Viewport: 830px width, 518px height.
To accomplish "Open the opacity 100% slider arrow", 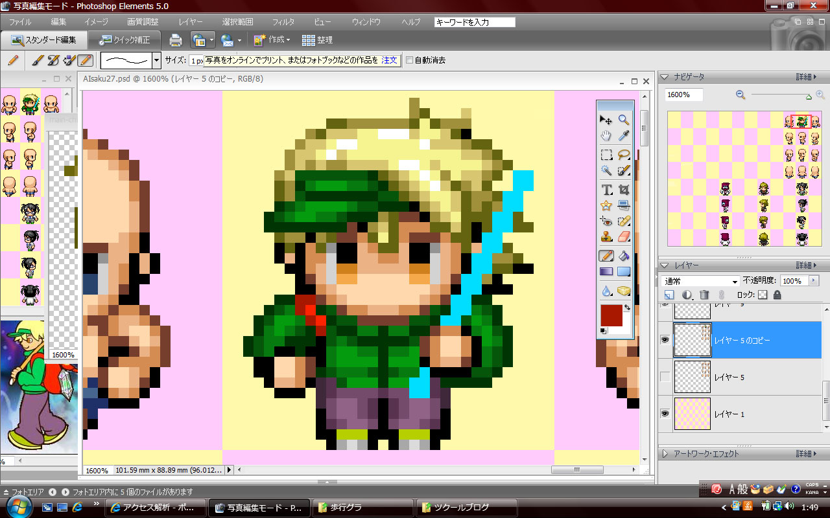I will click(814, 281).
